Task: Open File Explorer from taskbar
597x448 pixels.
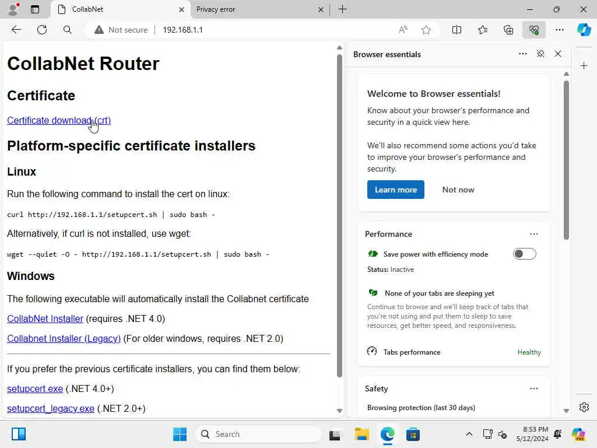Action: (361, 434)
